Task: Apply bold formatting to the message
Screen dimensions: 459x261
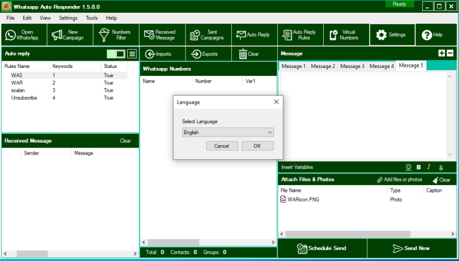Action: tap(419, 167)
